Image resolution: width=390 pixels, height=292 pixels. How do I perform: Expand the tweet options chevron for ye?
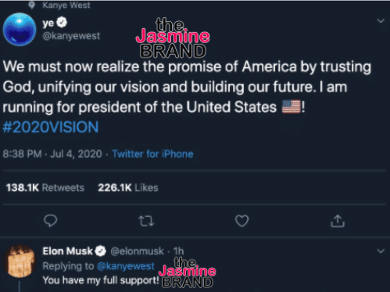point(381,21)
